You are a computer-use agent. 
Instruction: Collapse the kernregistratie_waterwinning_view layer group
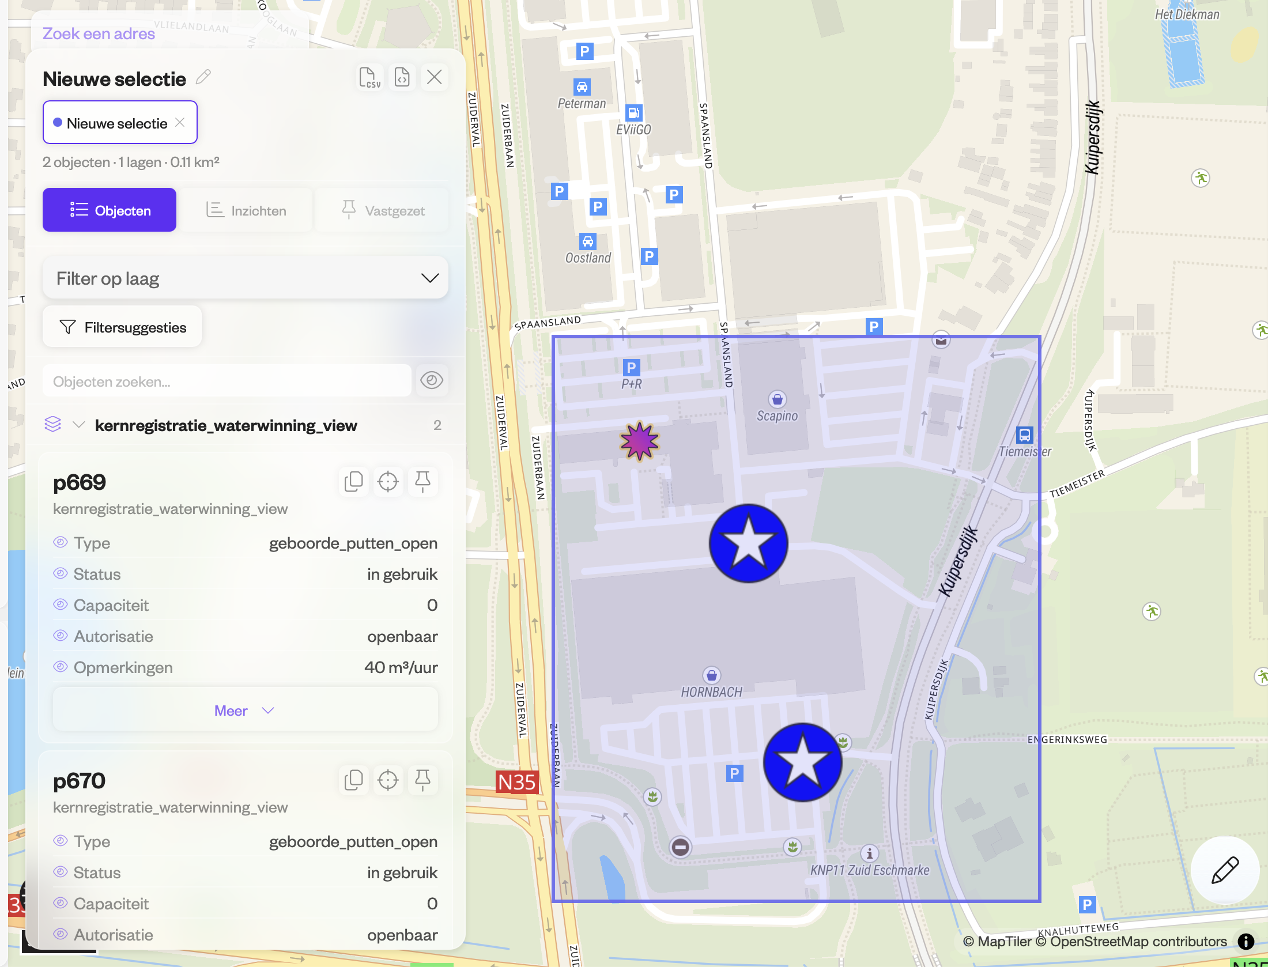click(79, 425)
